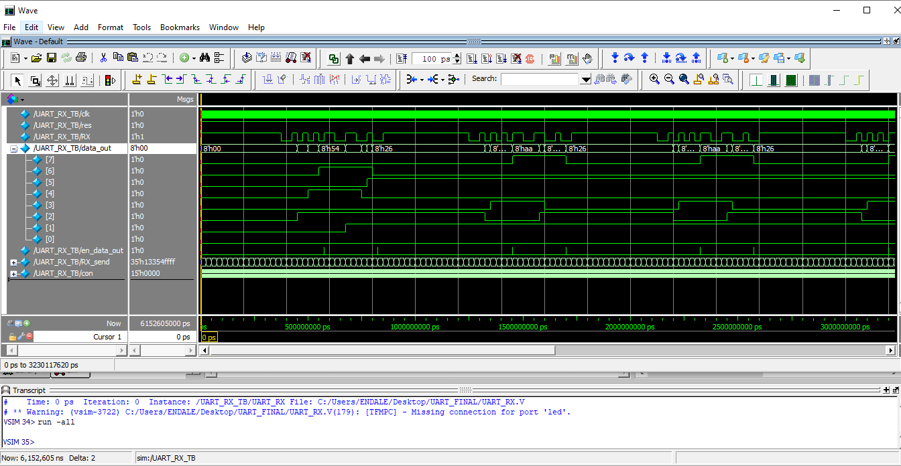Image resolution: width=901 pixels, height=466 pixels.
Task: Click the Open folder icon
Action: tap(37, 58)
